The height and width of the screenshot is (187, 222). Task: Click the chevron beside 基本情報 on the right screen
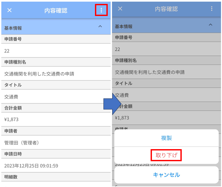click(x=211, y=25)
